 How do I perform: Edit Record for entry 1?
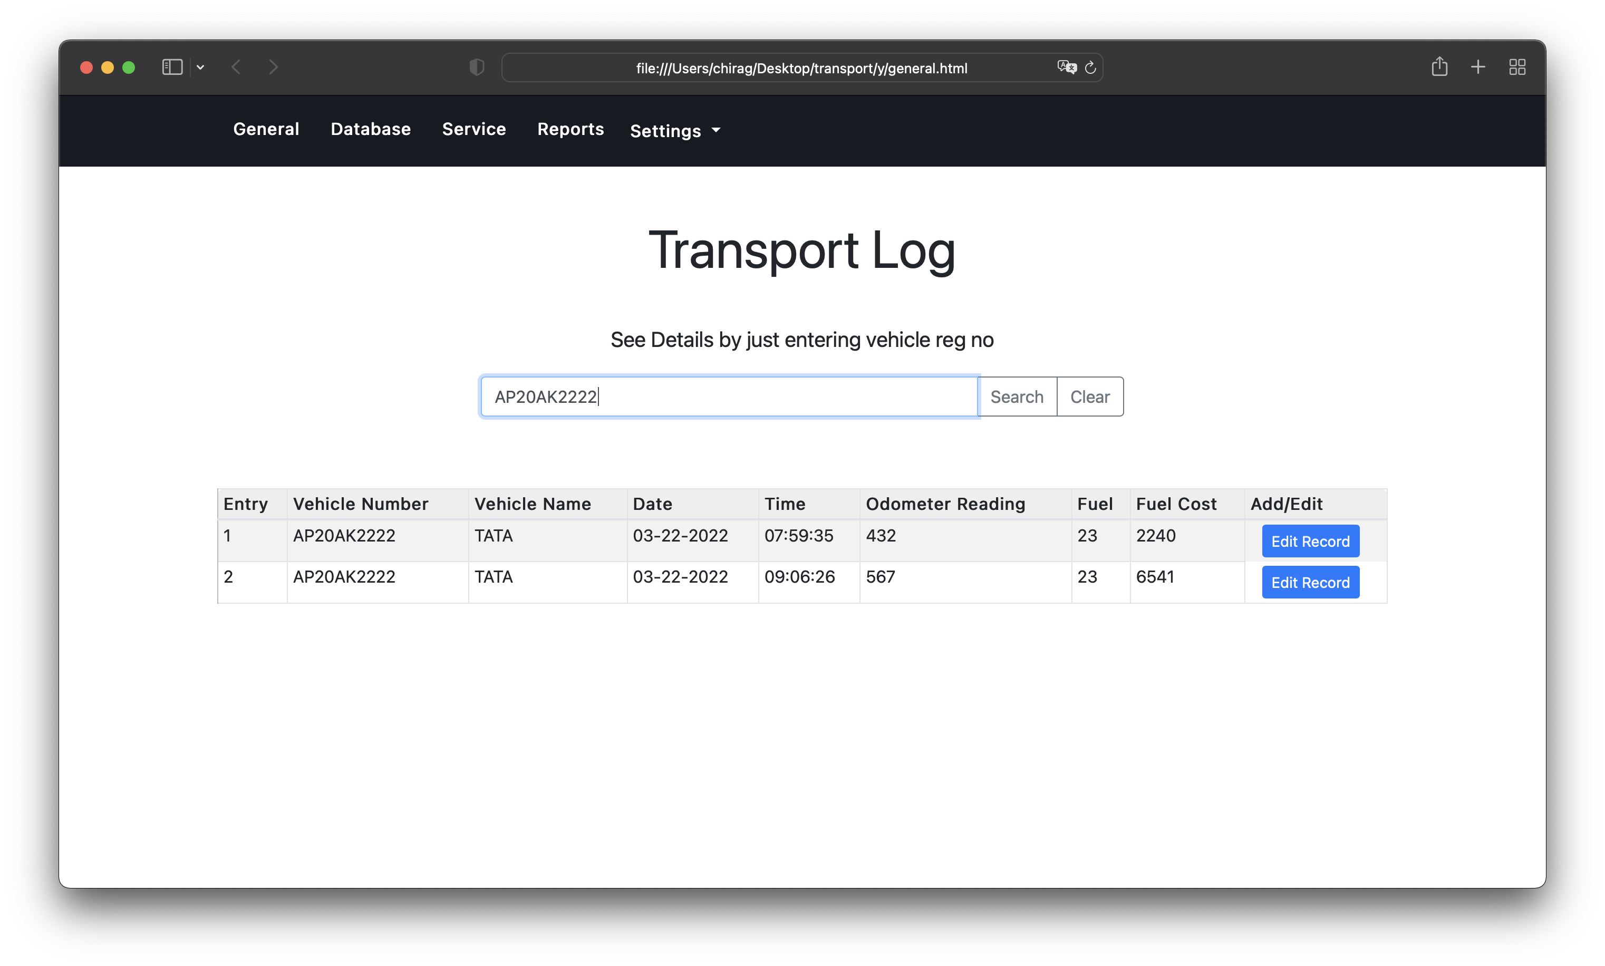(1310, 541)
